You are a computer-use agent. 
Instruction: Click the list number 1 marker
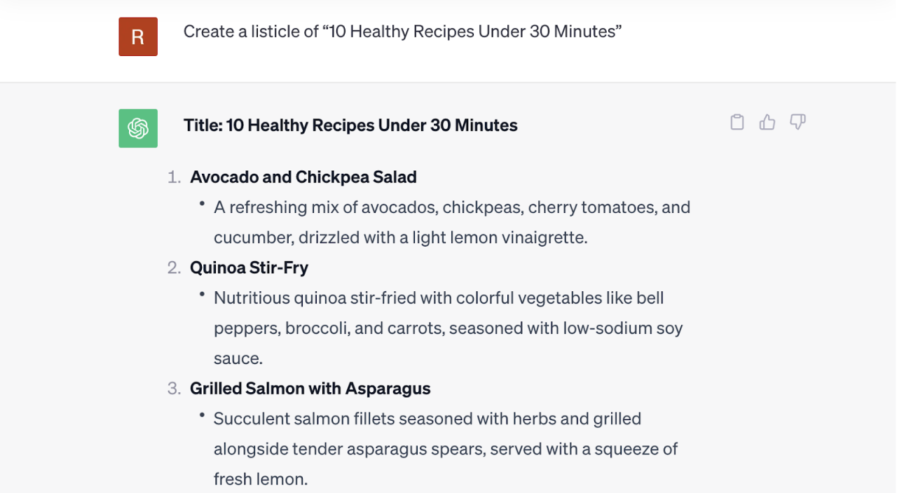pos(174,178)
